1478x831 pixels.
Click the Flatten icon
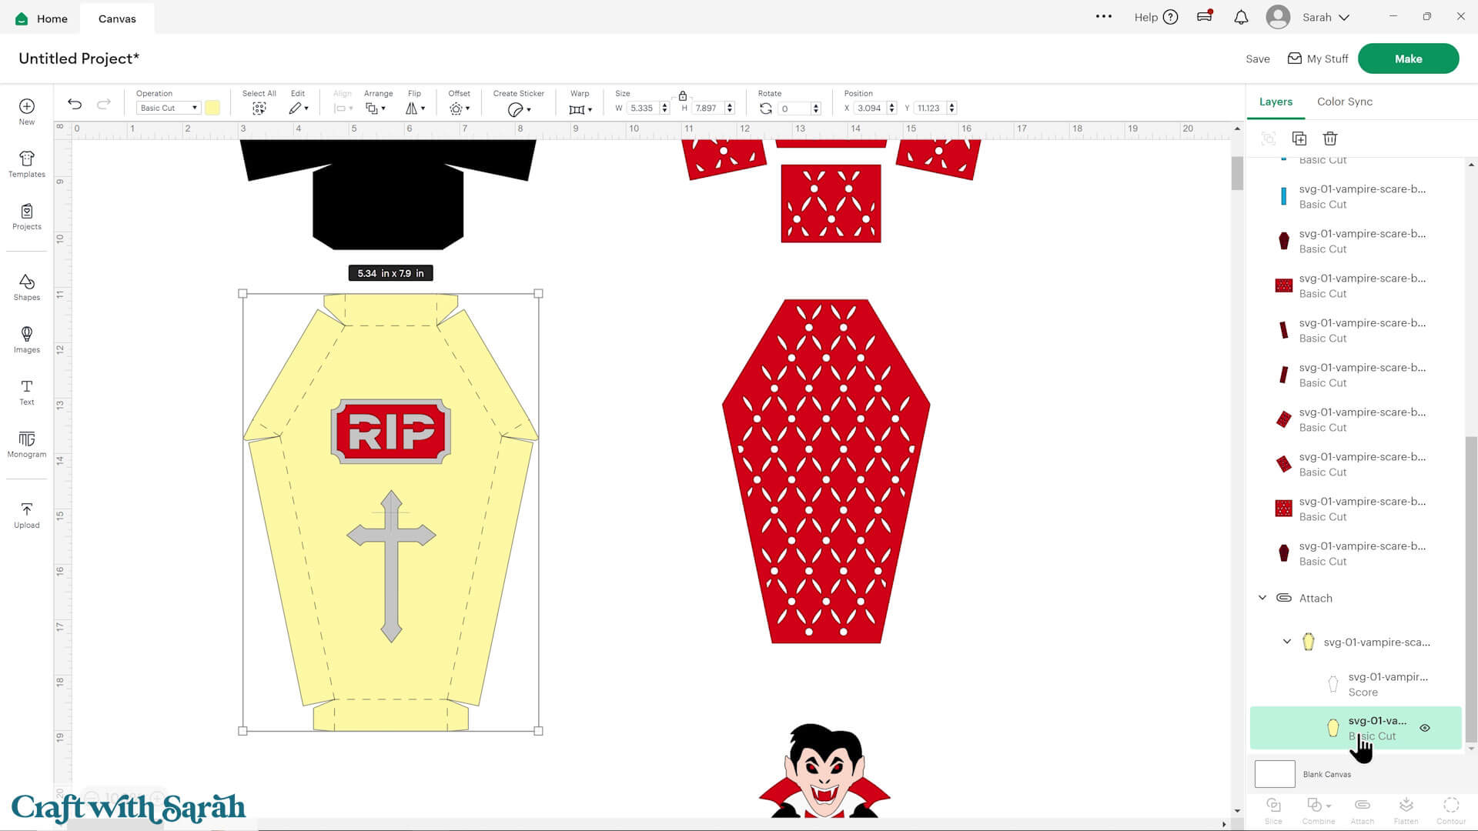click(x=1406, y=808)
